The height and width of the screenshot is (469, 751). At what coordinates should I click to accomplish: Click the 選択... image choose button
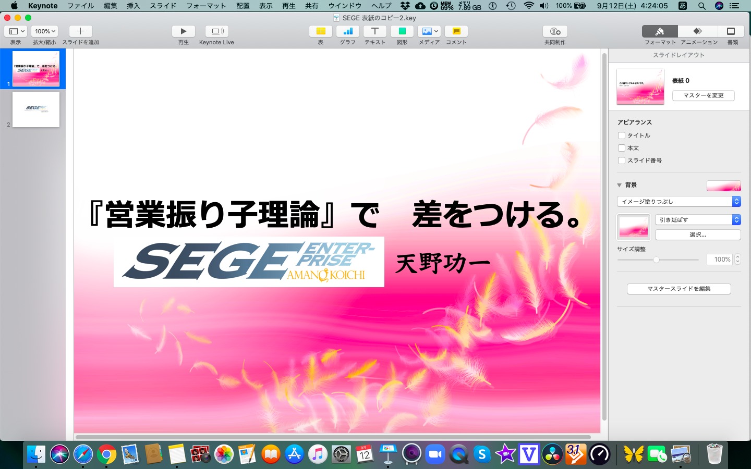point(698,235)
